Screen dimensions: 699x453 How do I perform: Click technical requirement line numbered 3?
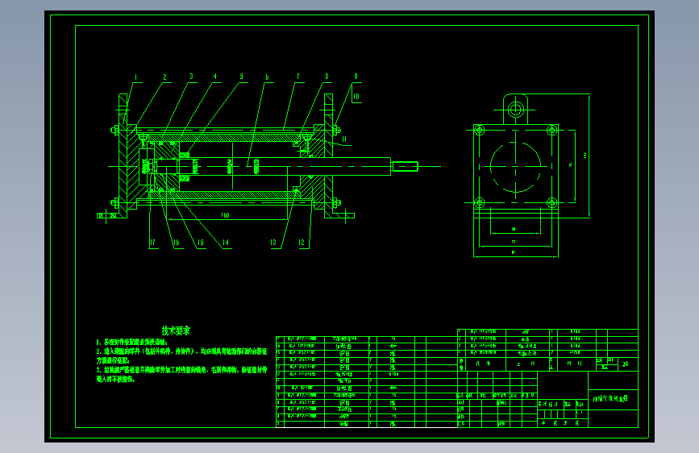click(181, 375)
